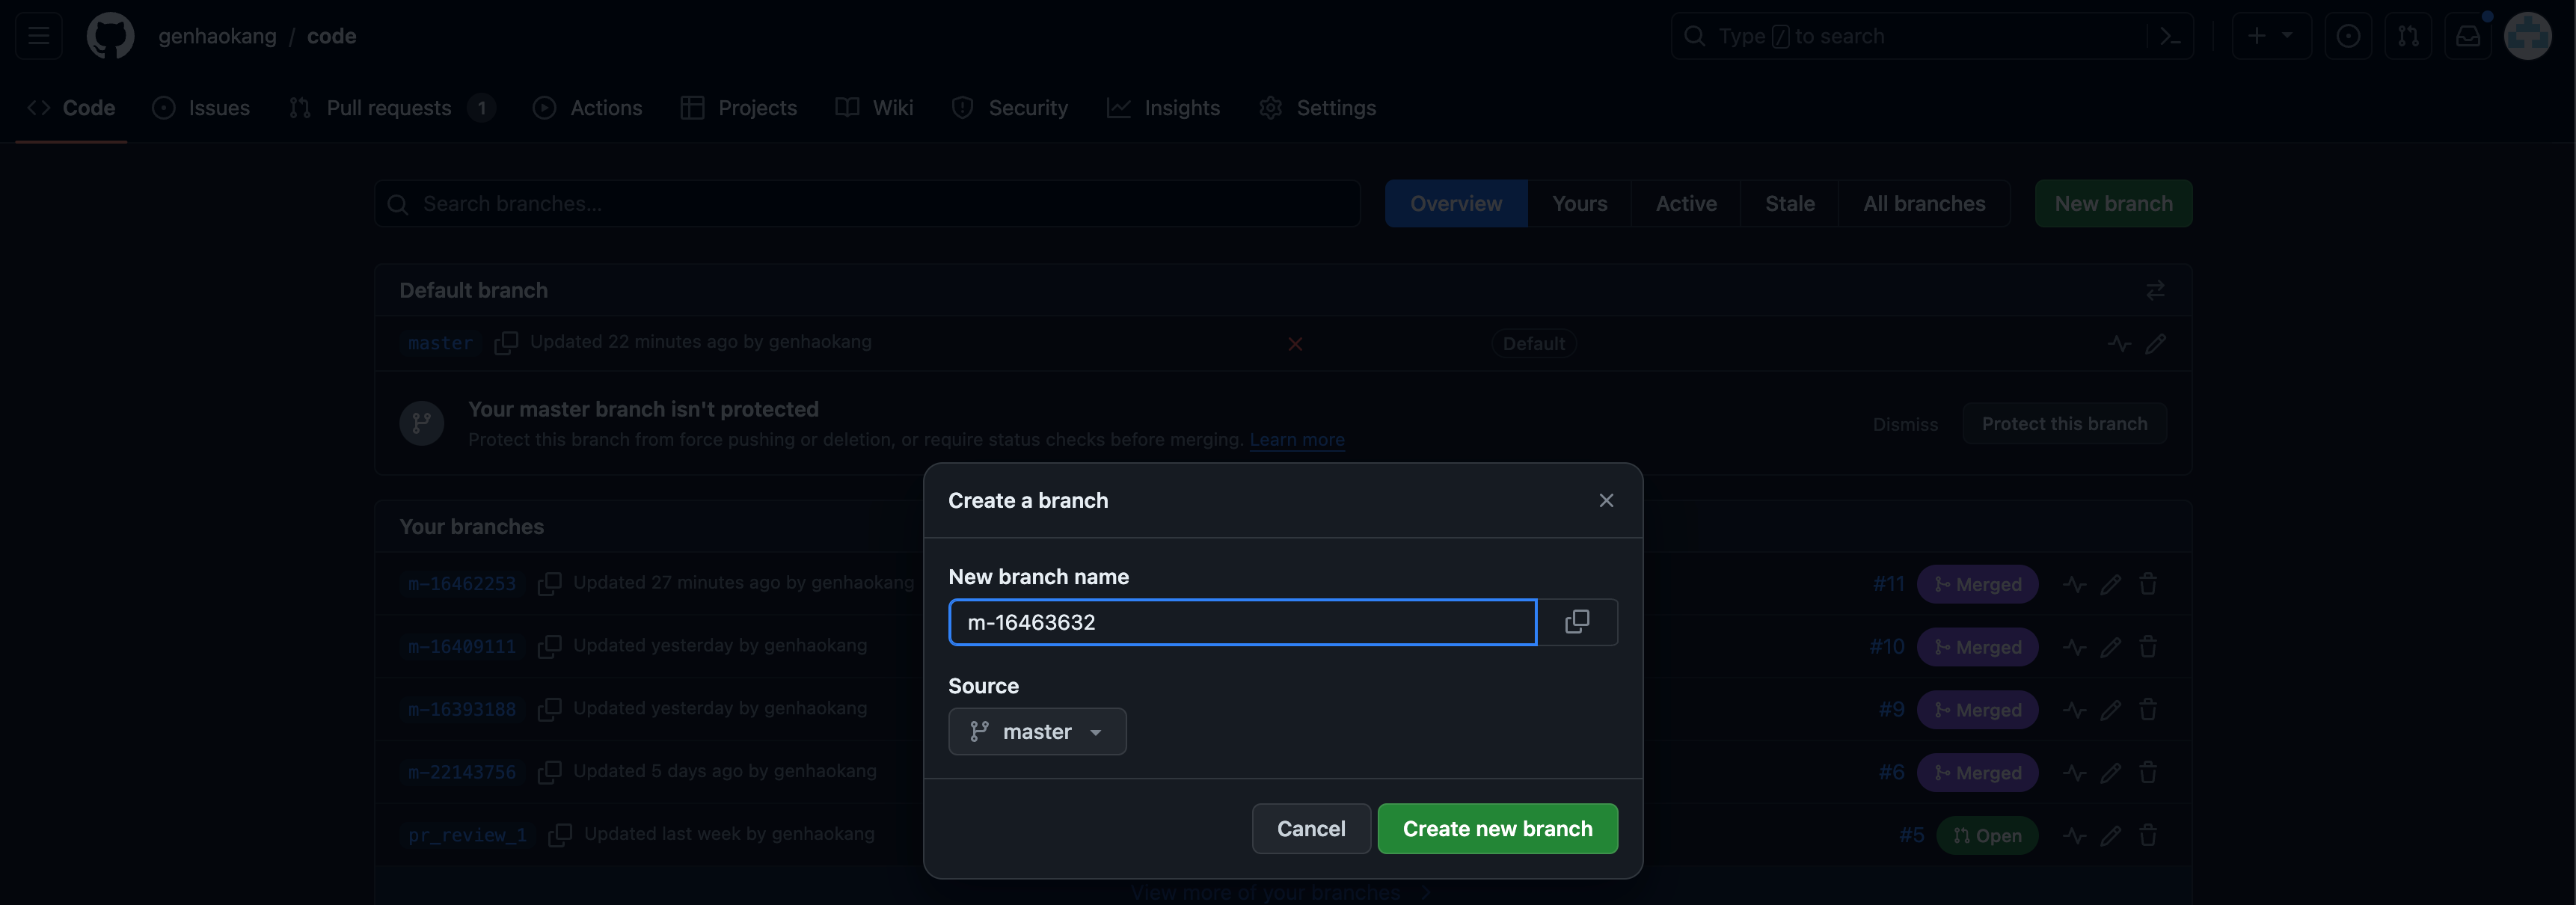Rename the m-16409111 branch
The image size is (2576, 905).
[2111, 647]
